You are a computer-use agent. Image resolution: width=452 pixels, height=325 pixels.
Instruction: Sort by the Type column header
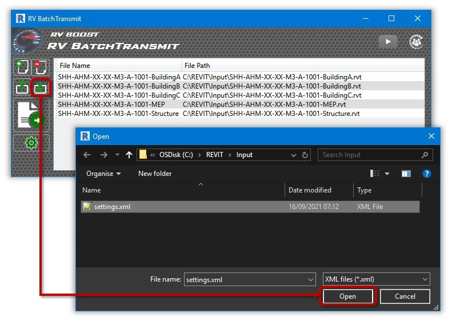click(388, 190)
